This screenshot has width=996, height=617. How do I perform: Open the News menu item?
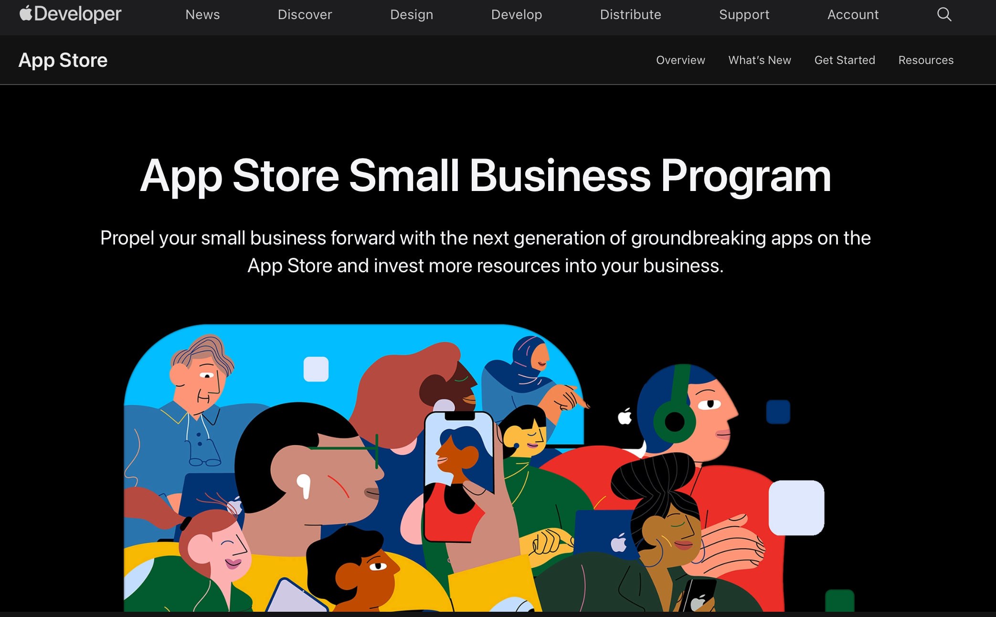pos(202,15)
